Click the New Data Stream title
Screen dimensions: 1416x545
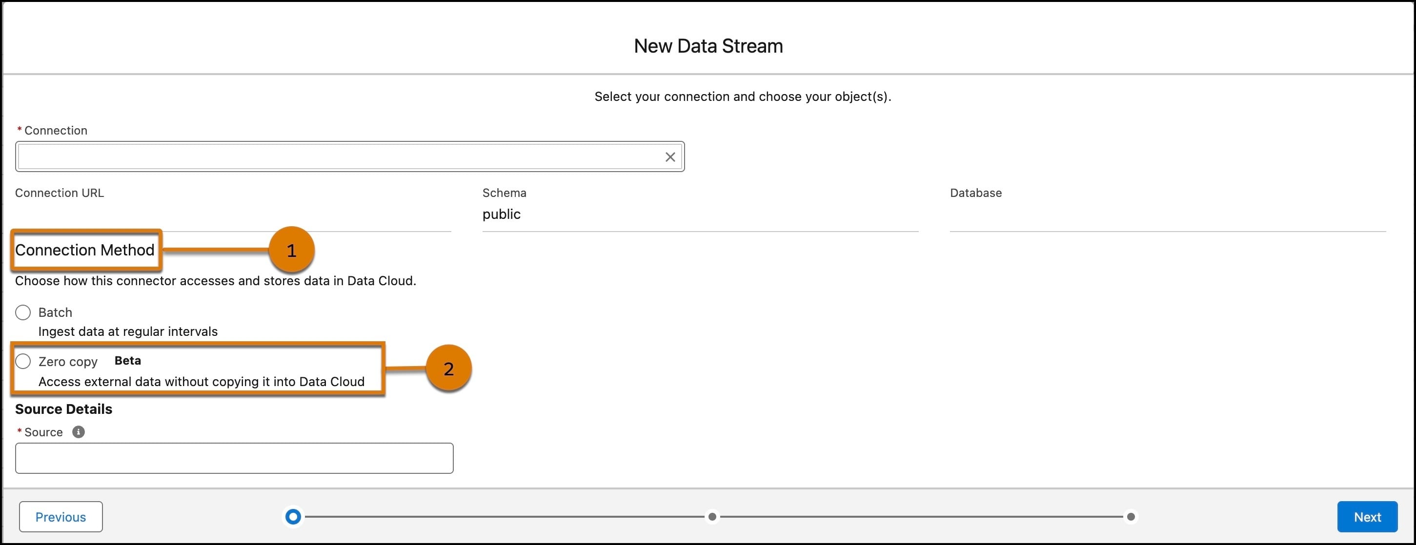point(708,46)
